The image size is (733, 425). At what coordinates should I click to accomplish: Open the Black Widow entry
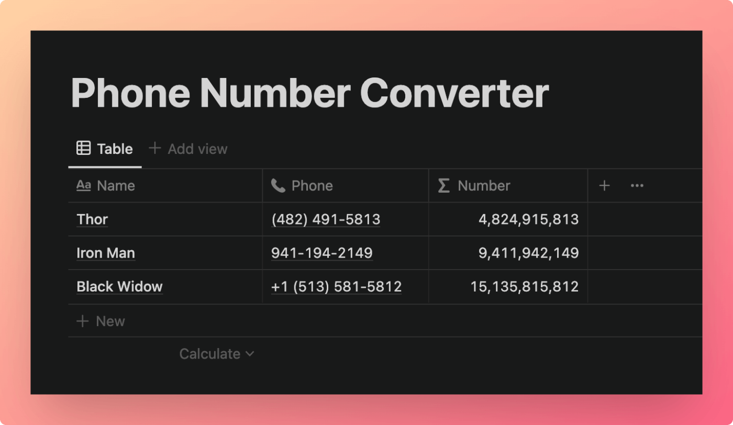coord(119,286)
